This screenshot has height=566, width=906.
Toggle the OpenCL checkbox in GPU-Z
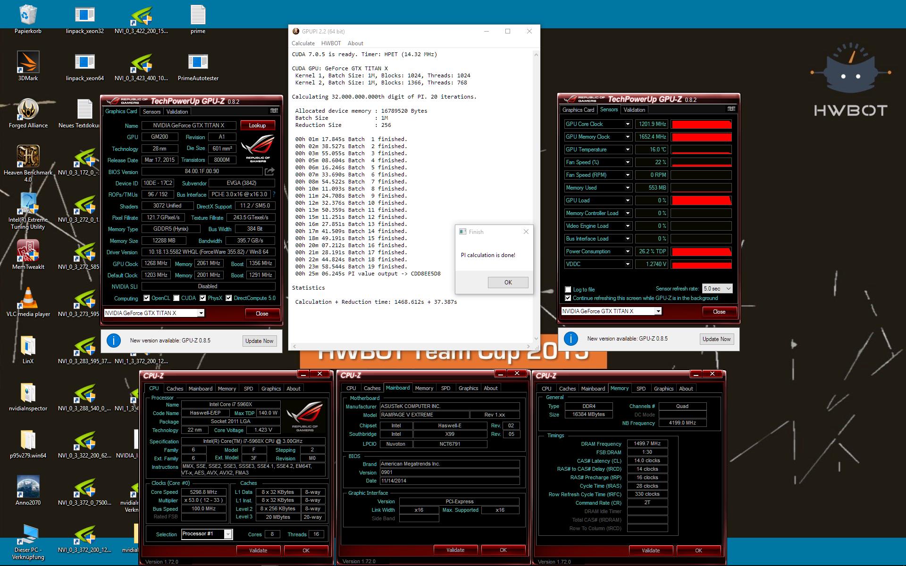tap(147, 298)
